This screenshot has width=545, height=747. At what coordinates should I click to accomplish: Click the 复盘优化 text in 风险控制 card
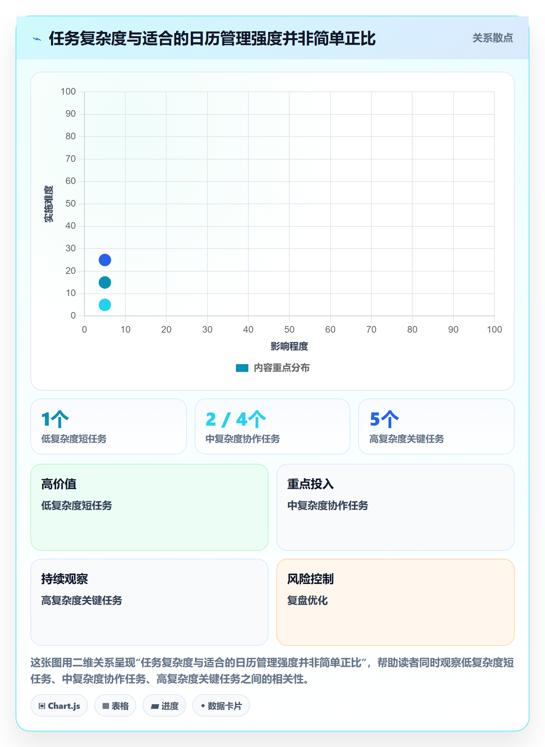(x=308, y=600)
